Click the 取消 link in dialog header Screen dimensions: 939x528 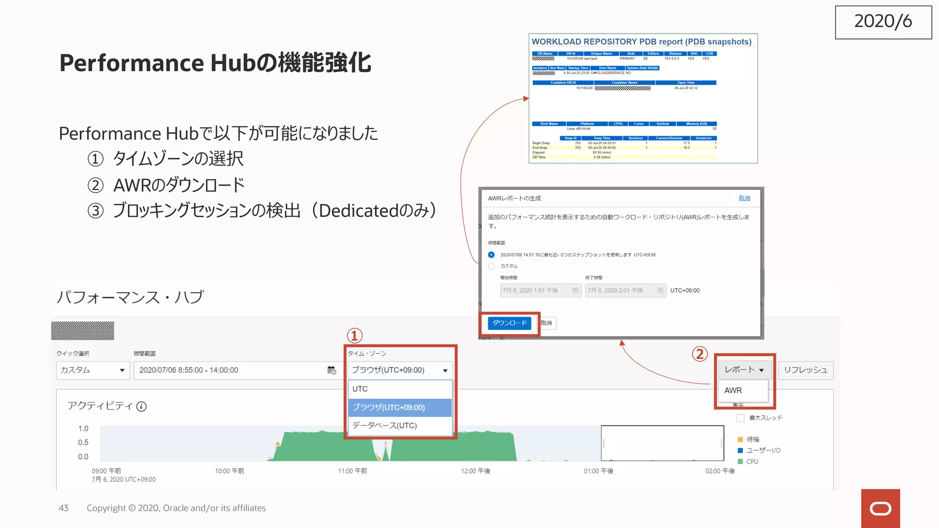[x=744, y=198]
